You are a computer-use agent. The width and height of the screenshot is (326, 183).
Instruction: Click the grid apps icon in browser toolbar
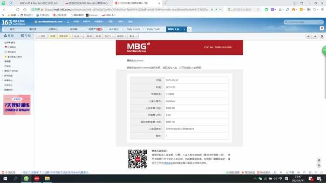point(309,10)
